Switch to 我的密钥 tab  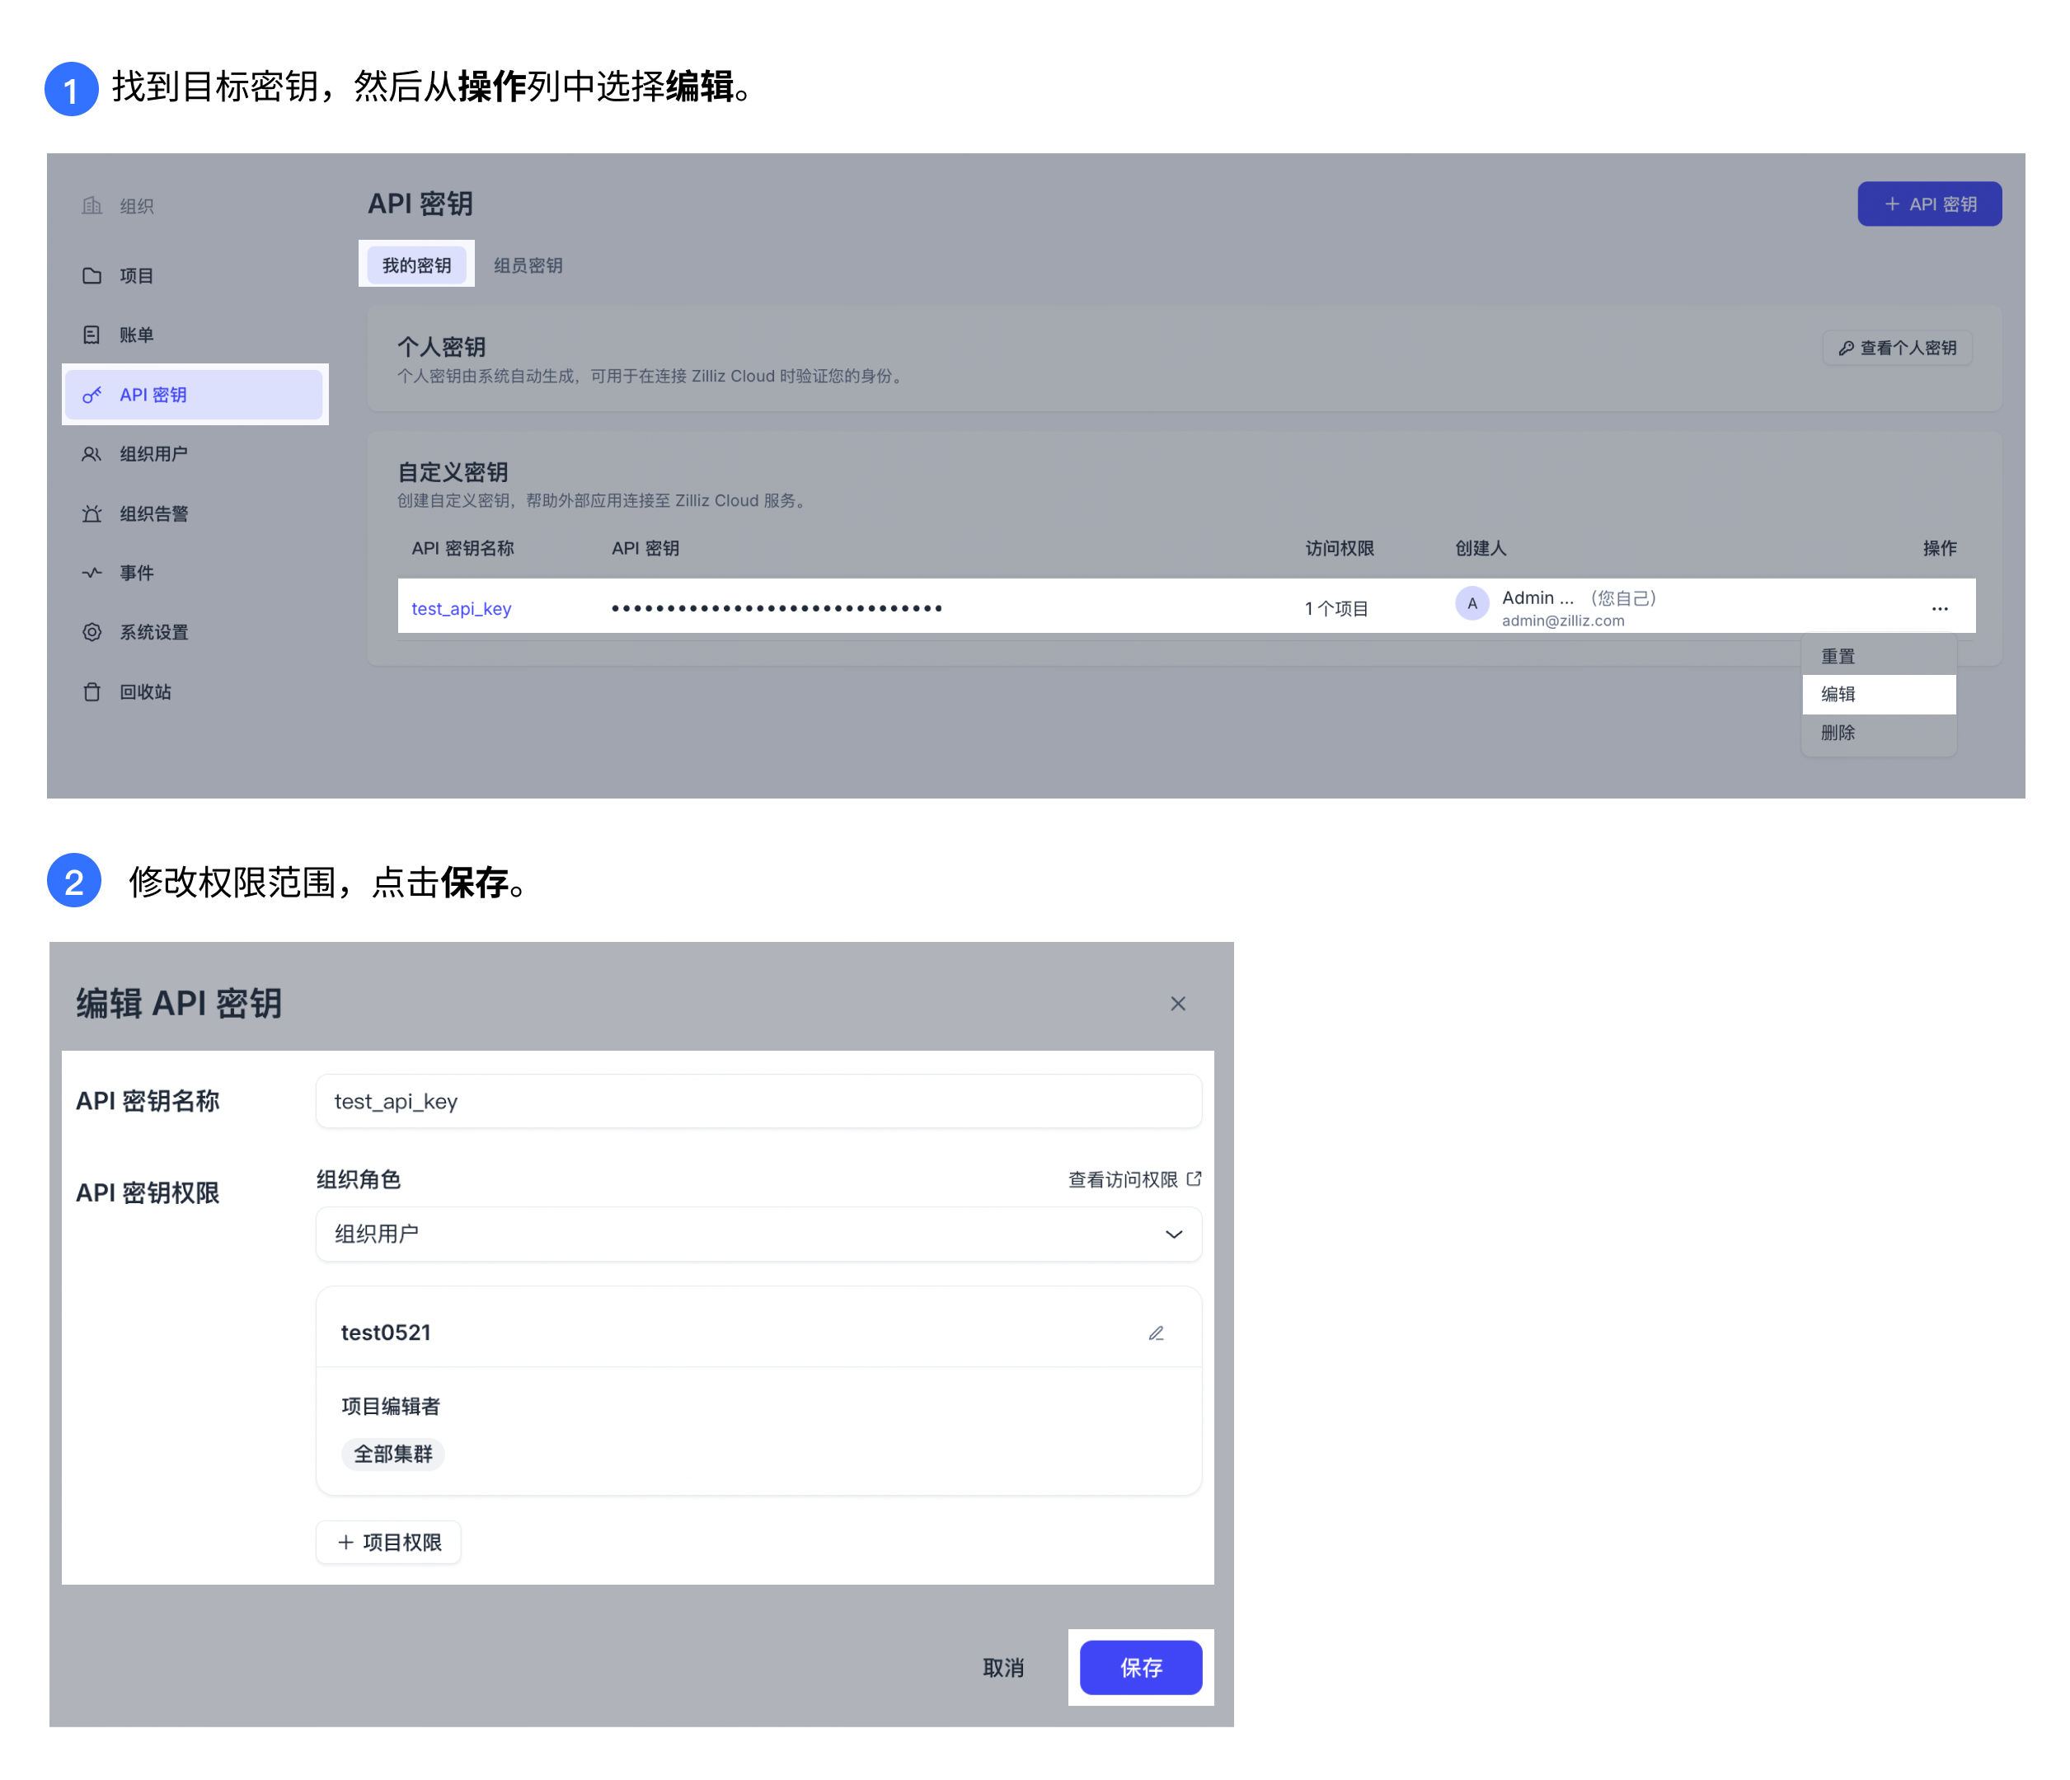[415, 265]
